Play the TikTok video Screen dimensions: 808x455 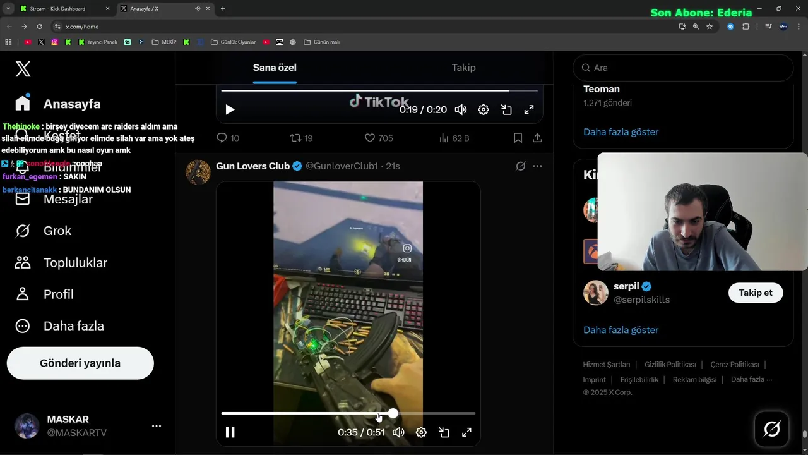tap(230, 109)
